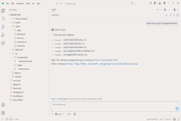This screenshot has width=181, height=121.
Task: Open the Source Control view
Action: pos(3,27)
